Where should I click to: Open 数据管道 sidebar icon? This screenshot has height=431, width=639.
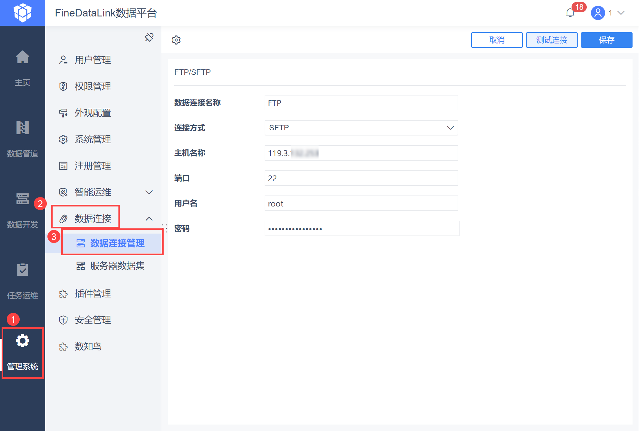(23, 128)
